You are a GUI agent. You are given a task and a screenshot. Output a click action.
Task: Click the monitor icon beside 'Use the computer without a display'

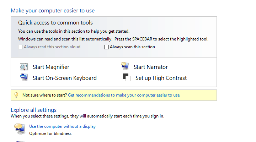click(x=20, y=129)
